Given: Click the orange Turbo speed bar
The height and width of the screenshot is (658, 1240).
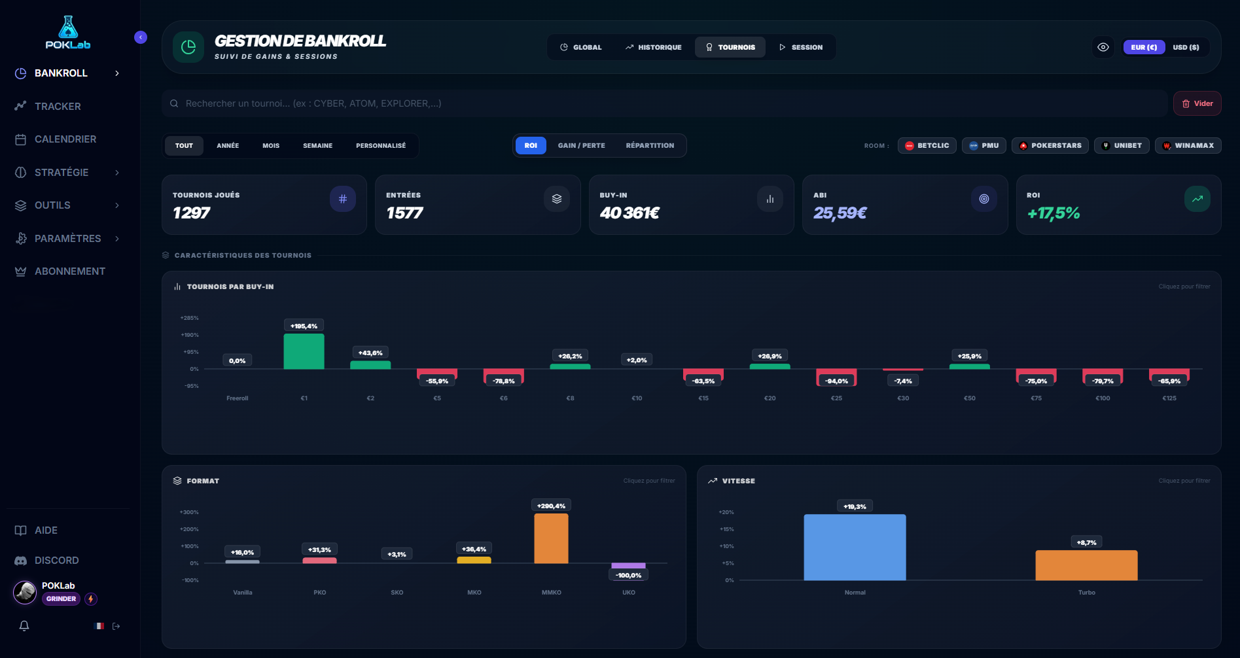Looking at the screenshot, I should [1086, 565].
